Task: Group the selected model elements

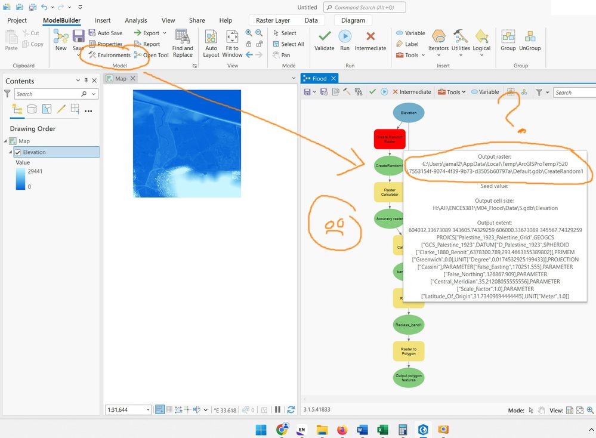Action: 508,40
